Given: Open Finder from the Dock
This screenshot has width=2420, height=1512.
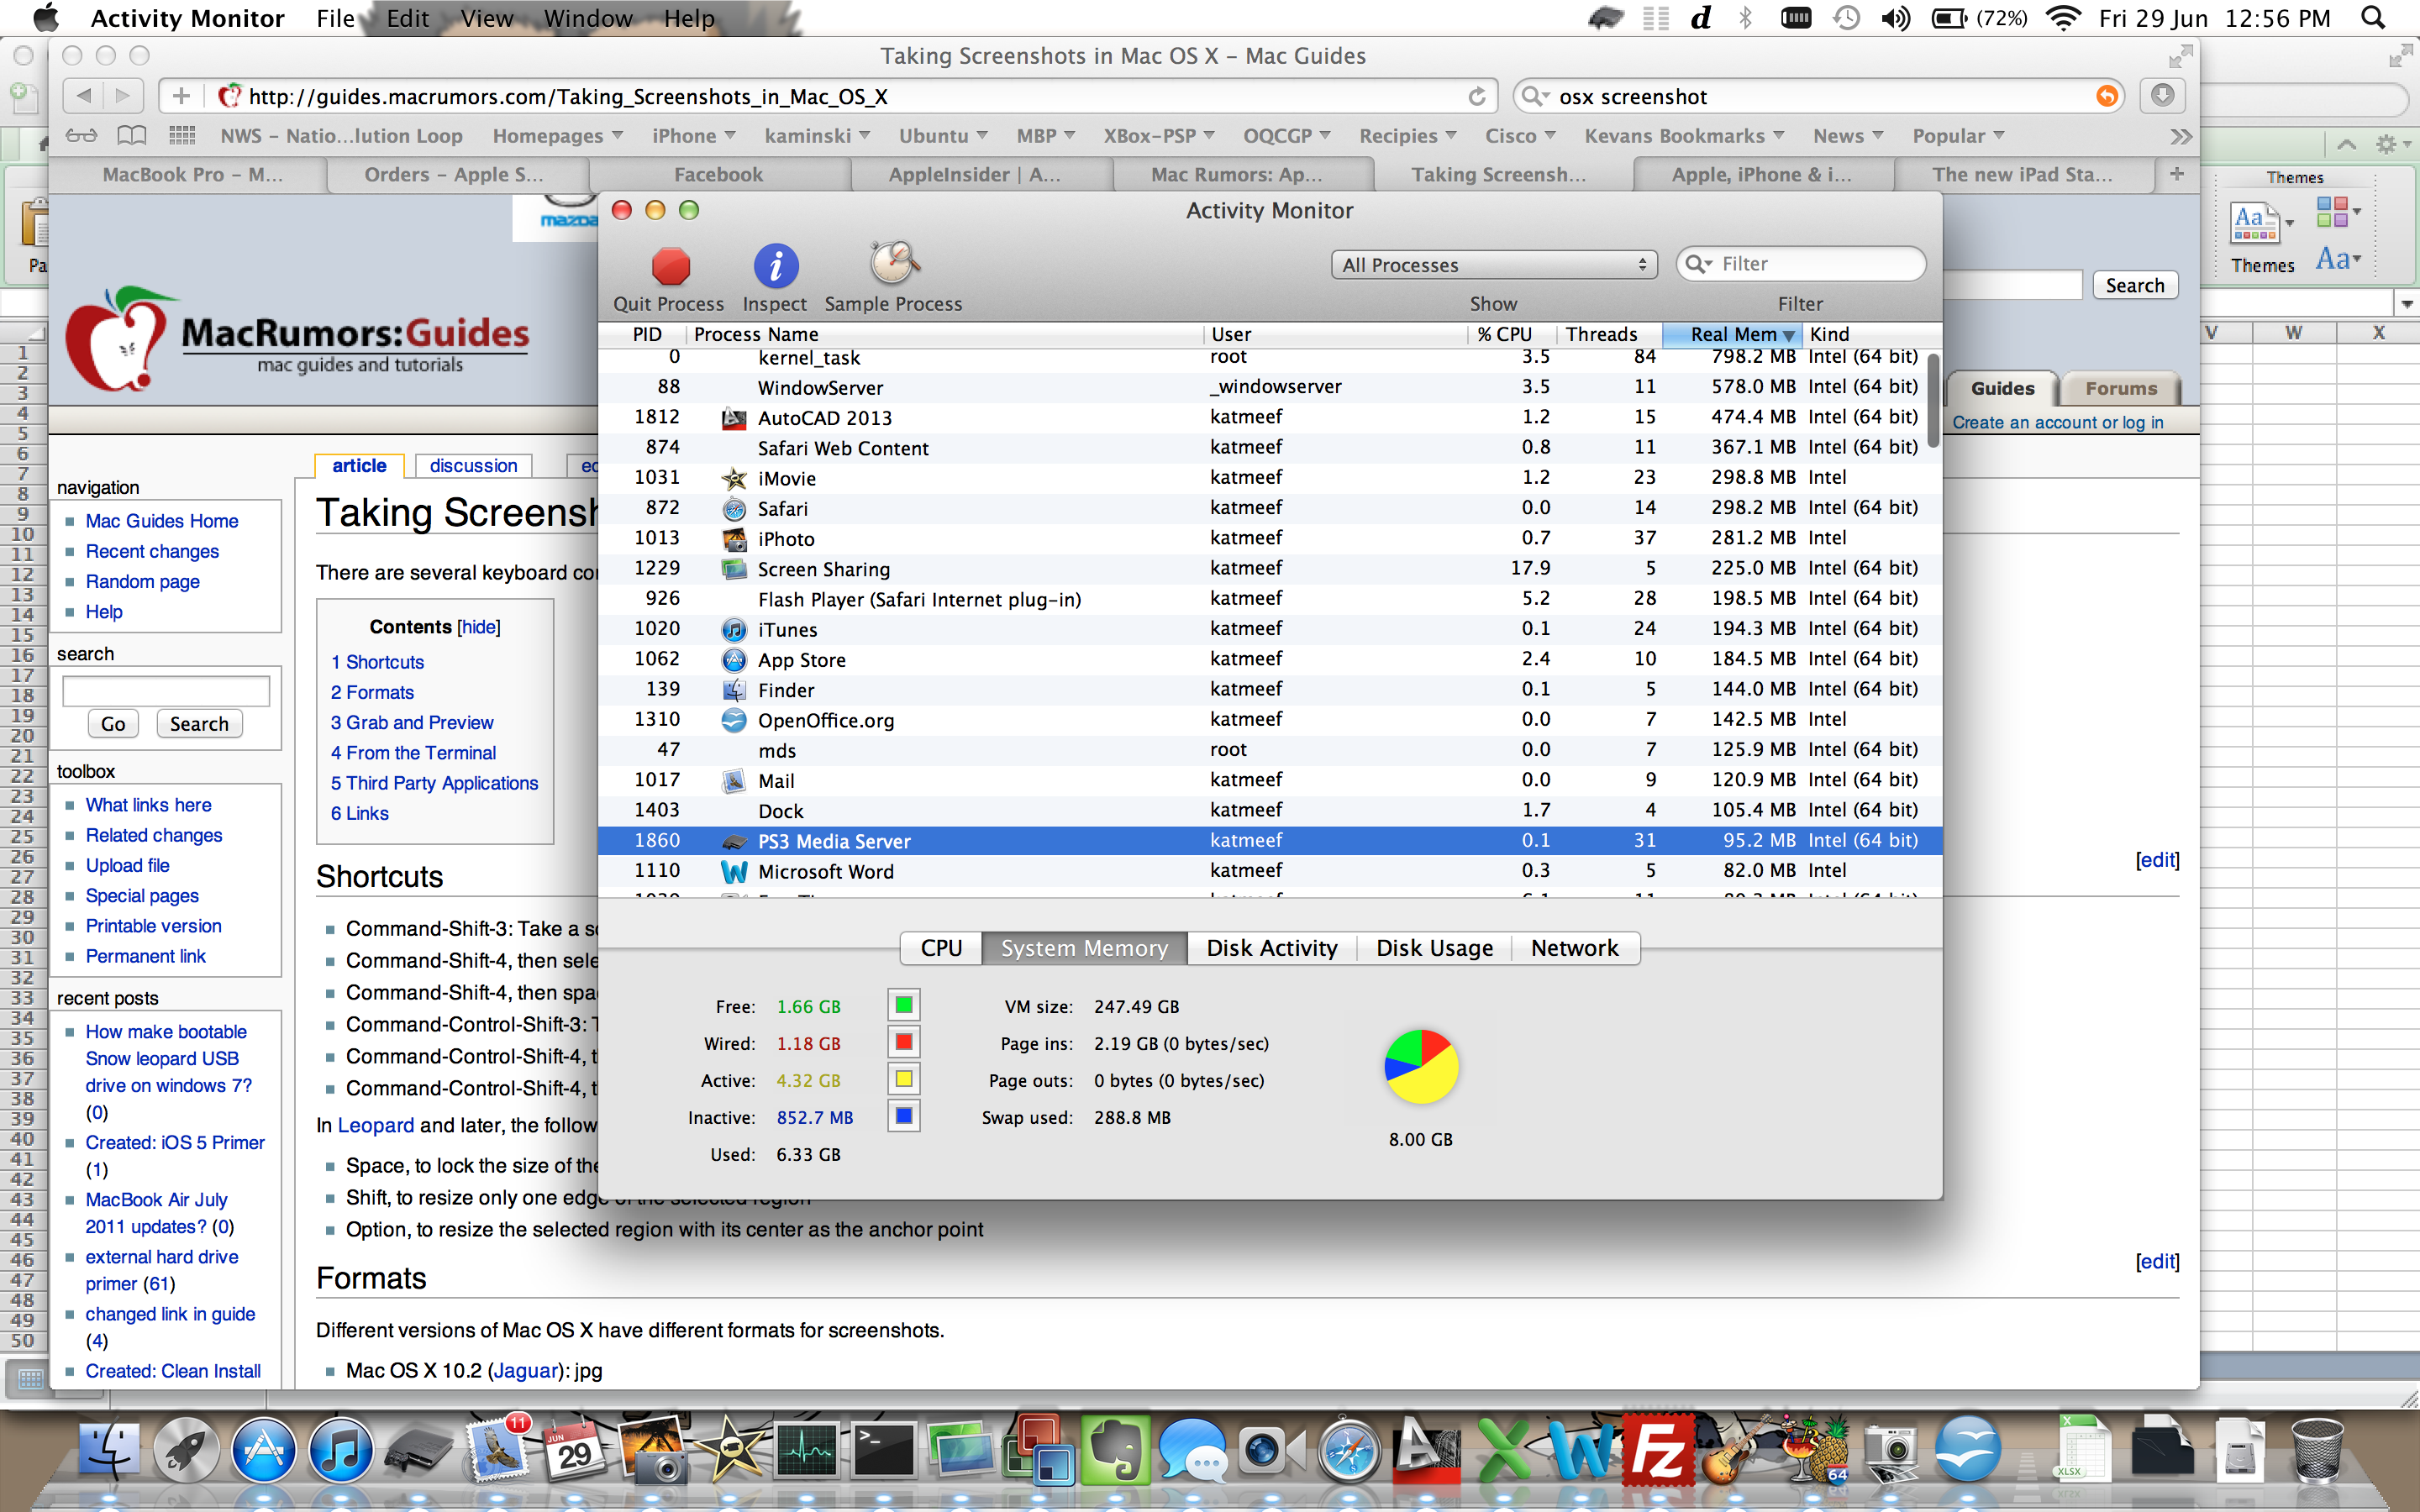Looking at the screenshot, I should (110, 1450).
